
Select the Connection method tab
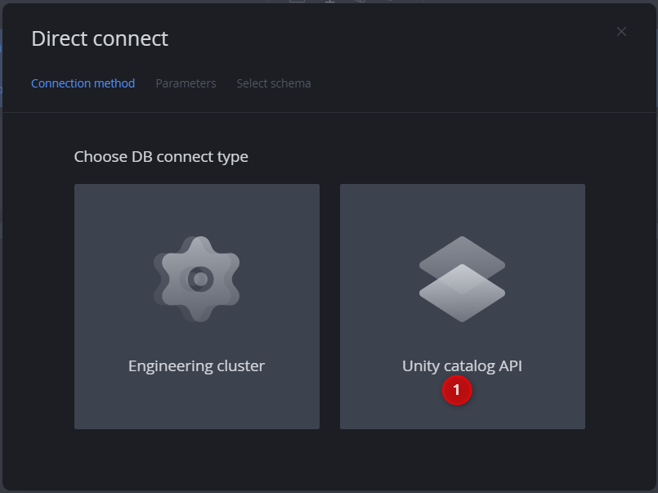pos(83,83)
